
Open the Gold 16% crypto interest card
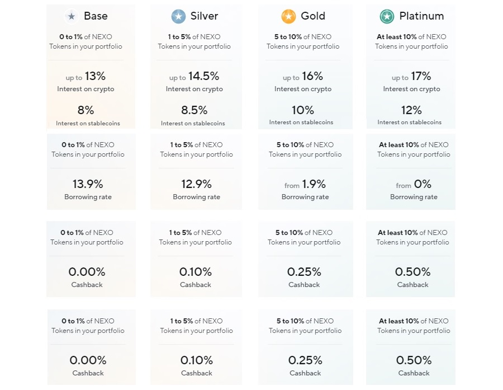305,67
